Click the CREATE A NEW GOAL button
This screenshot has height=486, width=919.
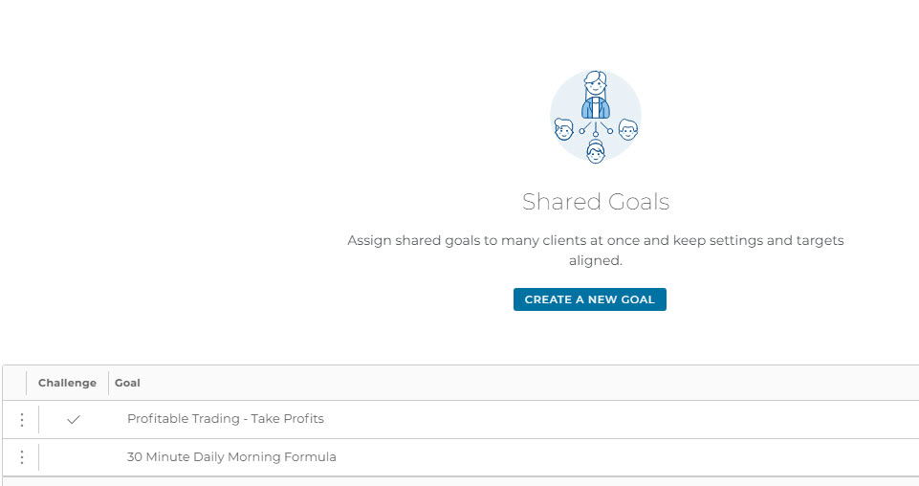[x=590, y=299]
